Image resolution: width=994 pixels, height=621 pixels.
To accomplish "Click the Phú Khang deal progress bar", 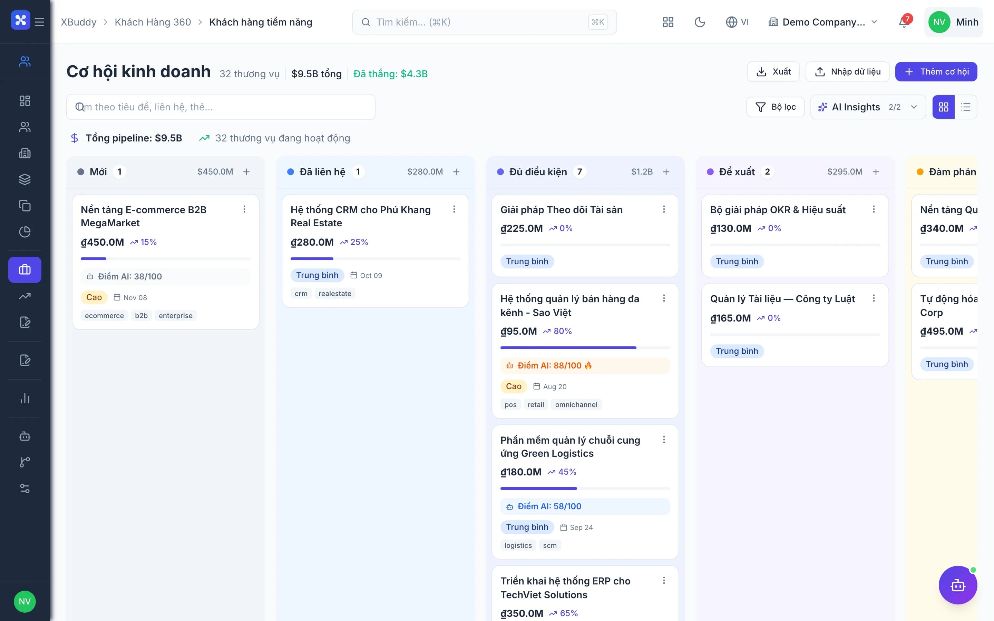I will point(376,259).
